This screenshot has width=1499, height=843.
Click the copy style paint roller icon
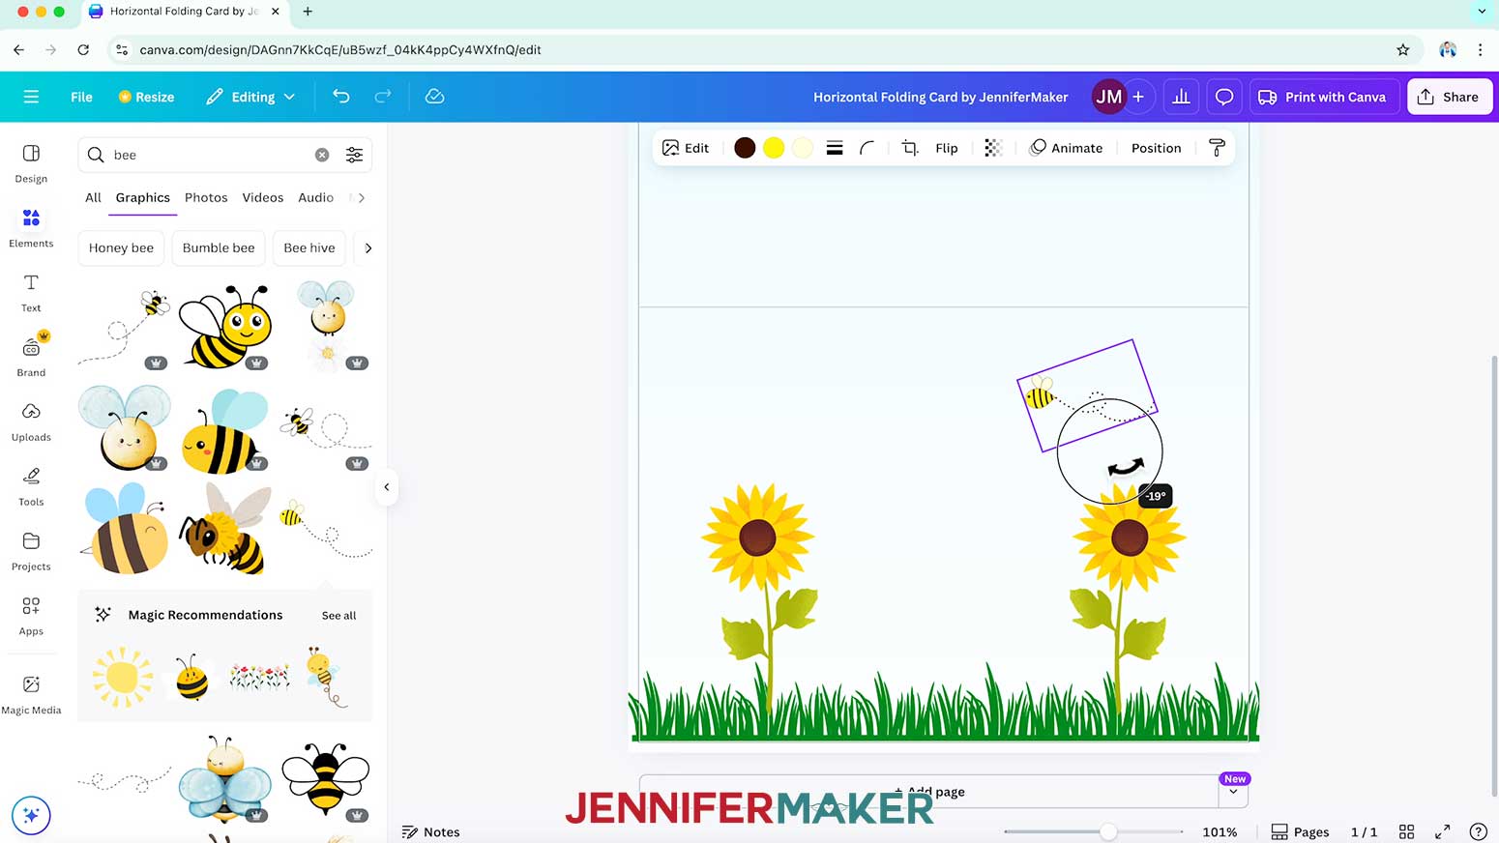[x=1217, y=148]
